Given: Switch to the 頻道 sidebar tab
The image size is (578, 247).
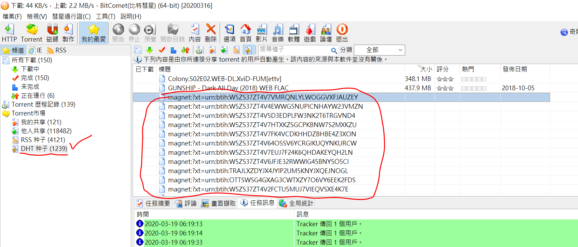Looking at the screenshot, I should [13, 50].
